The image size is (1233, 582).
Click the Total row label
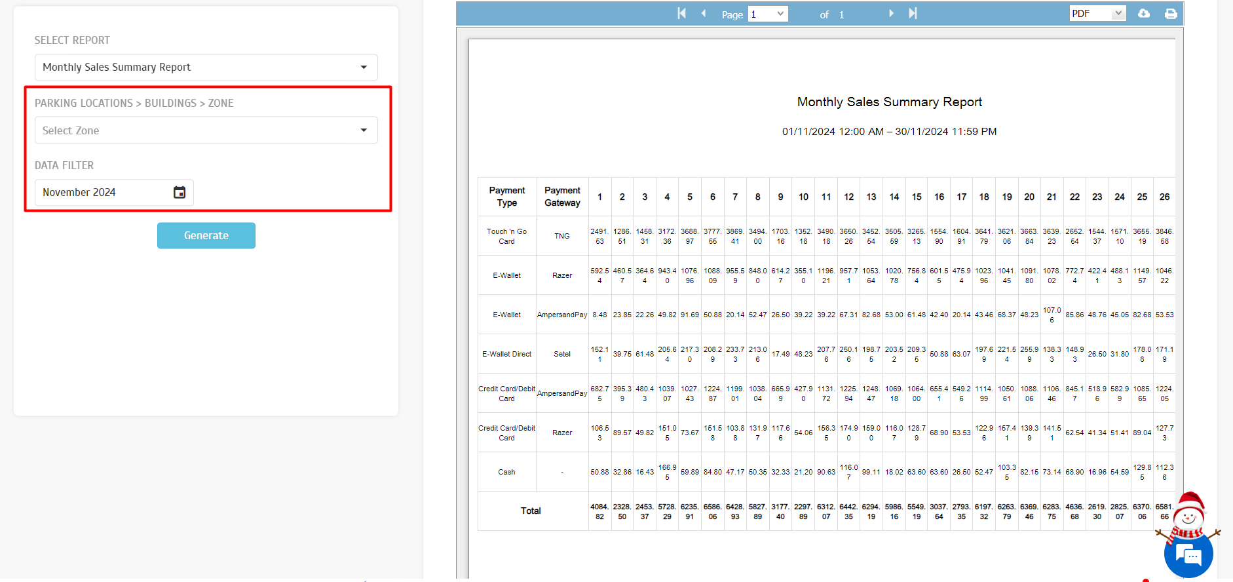tap(531, 511)
